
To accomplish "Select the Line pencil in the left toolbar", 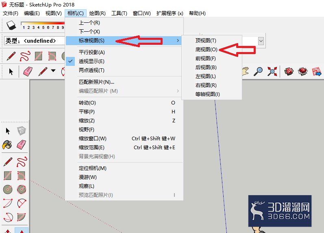I will pyautogui.click(x=8, y=162).
